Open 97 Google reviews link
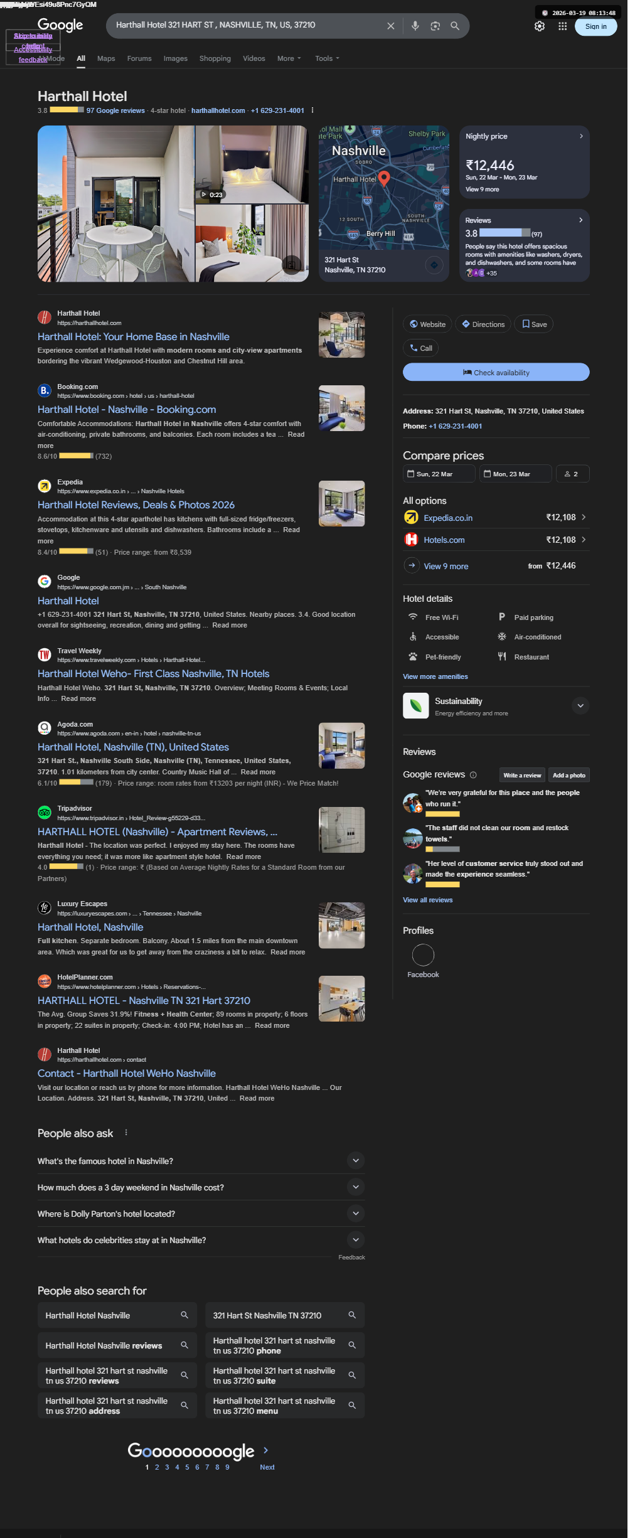Image resolution: width=635 pixels, height=1538 pixels. pos(115,110)
